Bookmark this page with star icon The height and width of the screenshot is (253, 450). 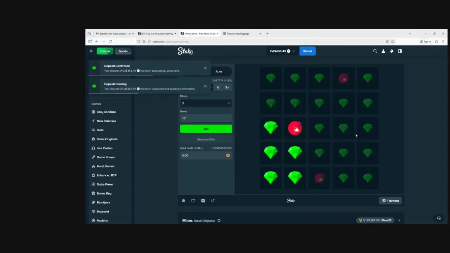tap(393, 41)
